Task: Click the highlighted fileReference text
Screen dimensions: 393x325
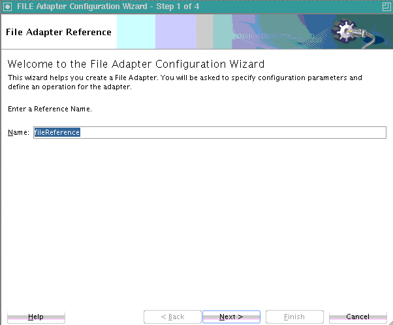Action: click(x=57, y=132)
